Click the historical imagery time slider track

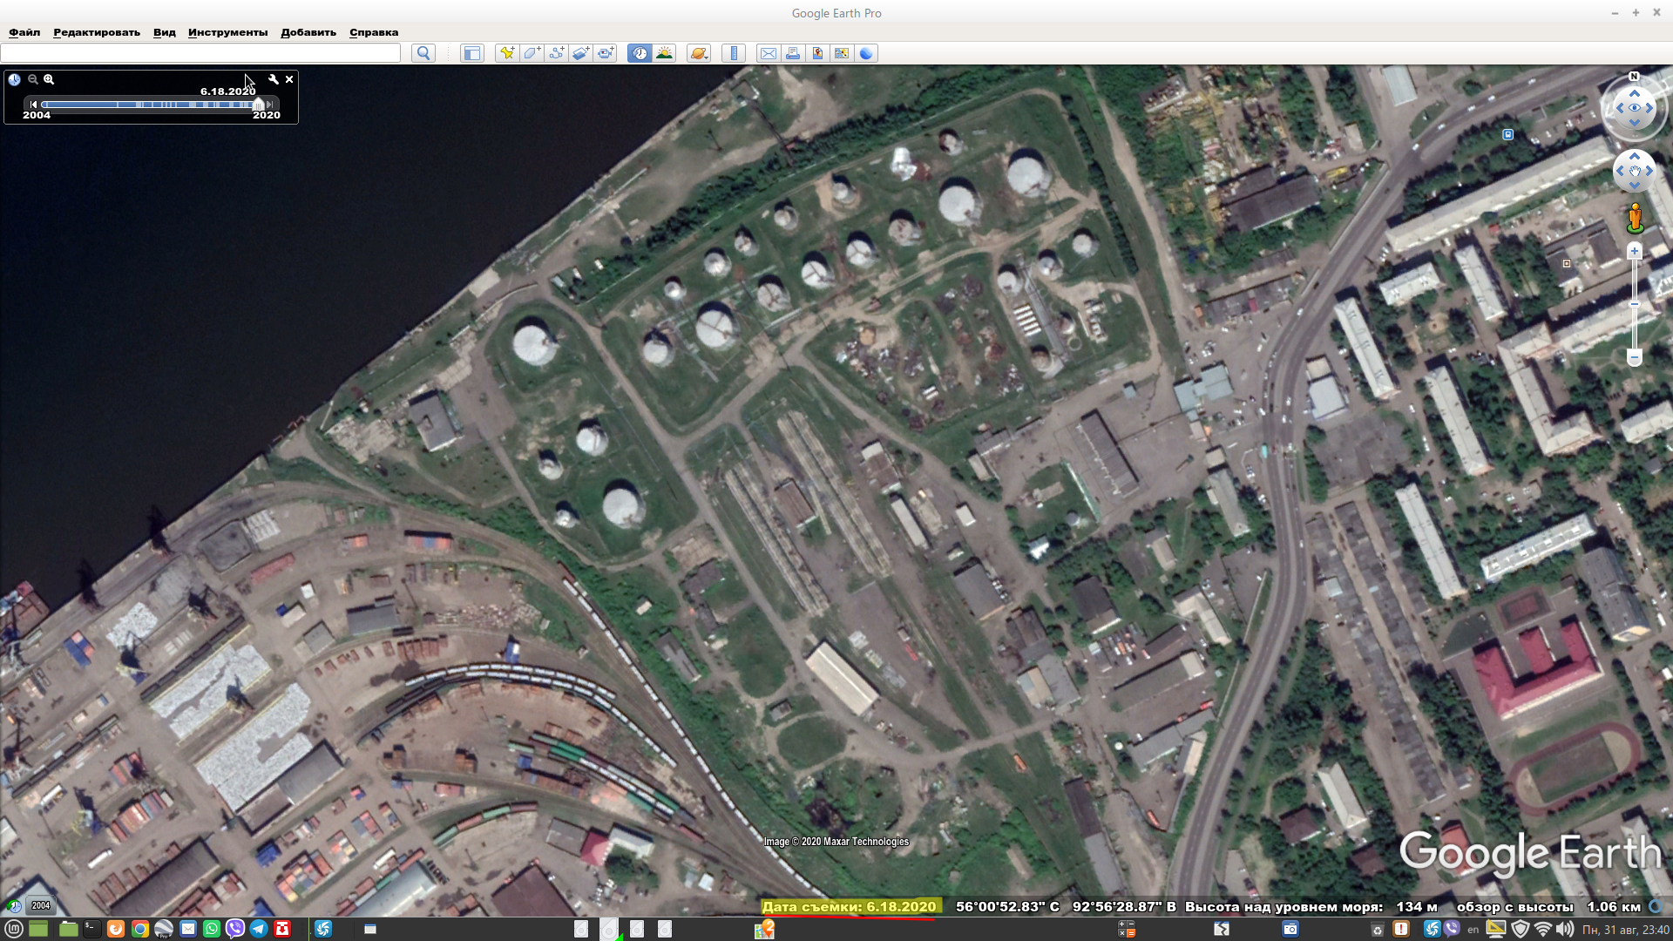tap(148, 105)
